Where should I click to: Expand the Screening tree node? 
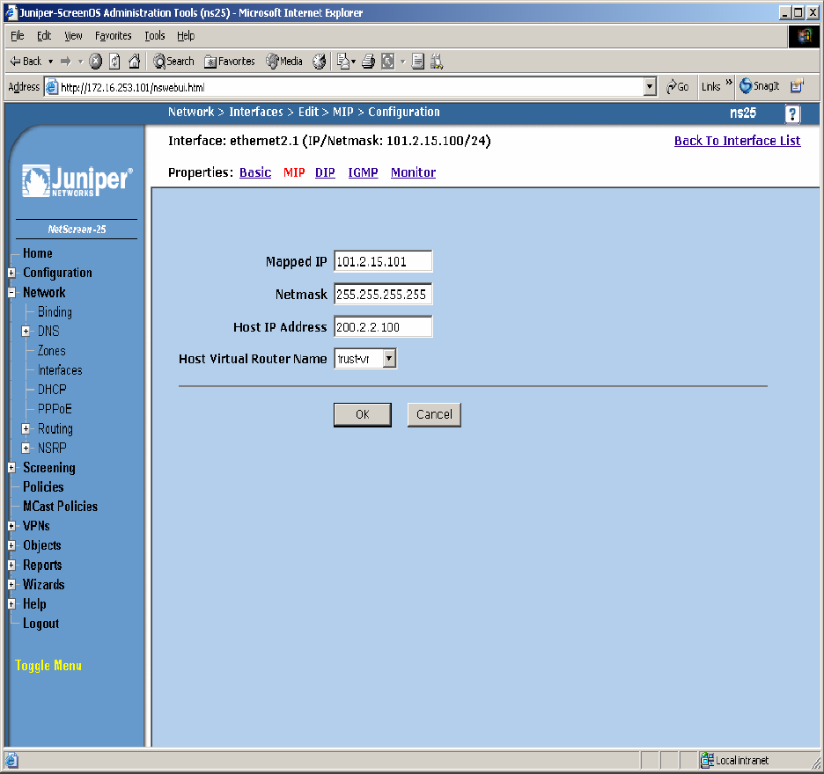[11, 467]
